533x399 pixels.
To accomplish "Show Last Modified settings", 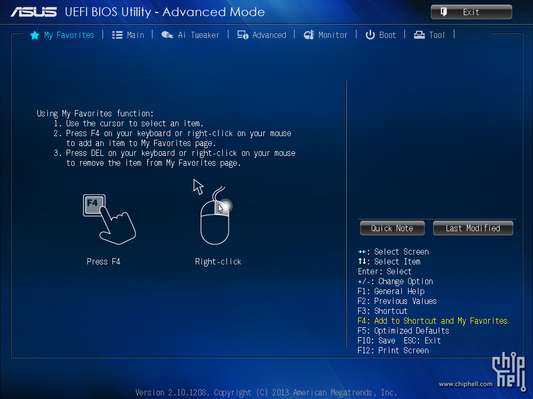I will pyautogui.click(x=473, y=228).
